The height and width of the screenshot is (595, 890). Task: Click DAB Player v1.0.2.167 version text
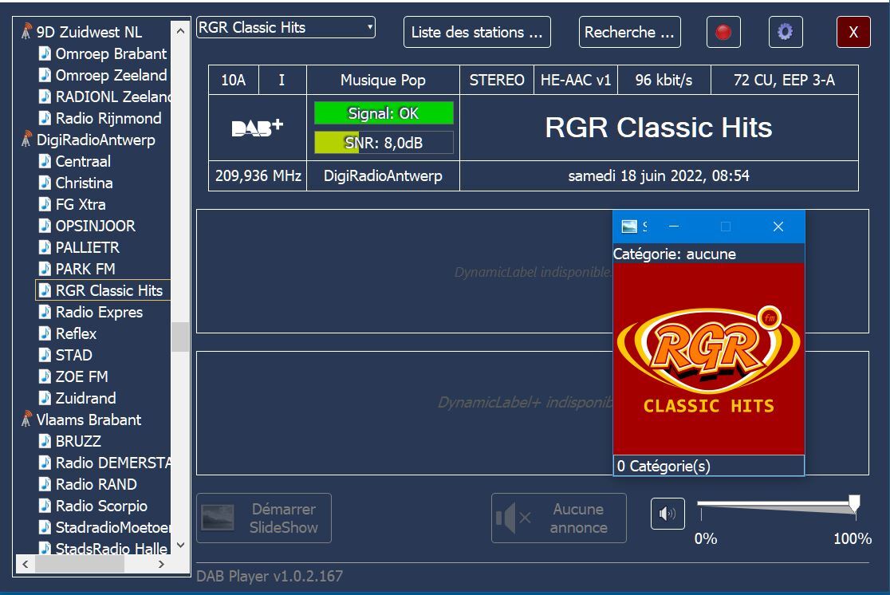click(270, 576)
